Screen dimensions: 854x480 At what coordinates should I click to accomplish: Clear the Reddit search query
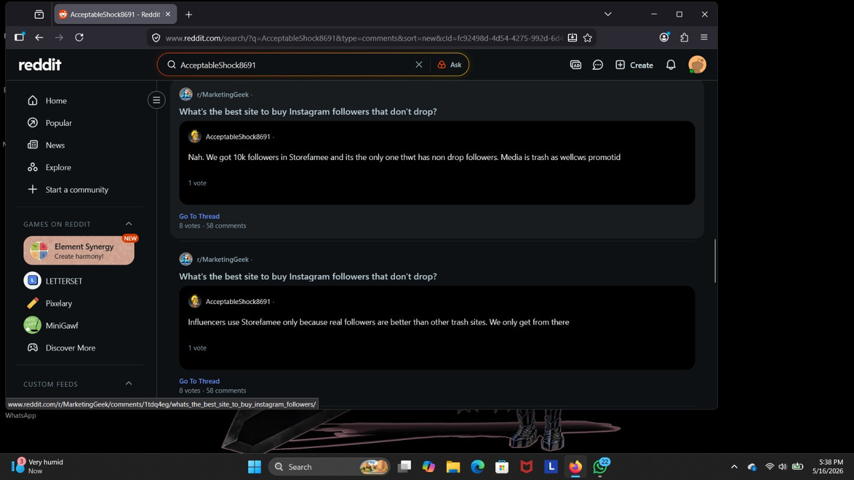click(x=419, y=65)
